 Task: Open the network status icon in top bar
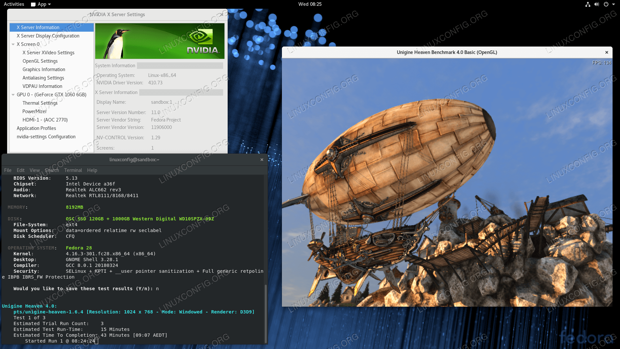[x=588, y=4]
